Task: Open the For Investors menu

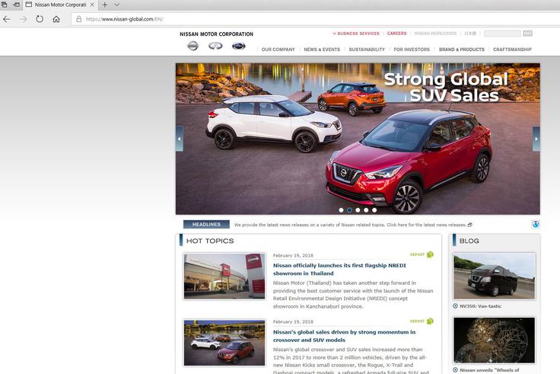Action: pos(412,50)
